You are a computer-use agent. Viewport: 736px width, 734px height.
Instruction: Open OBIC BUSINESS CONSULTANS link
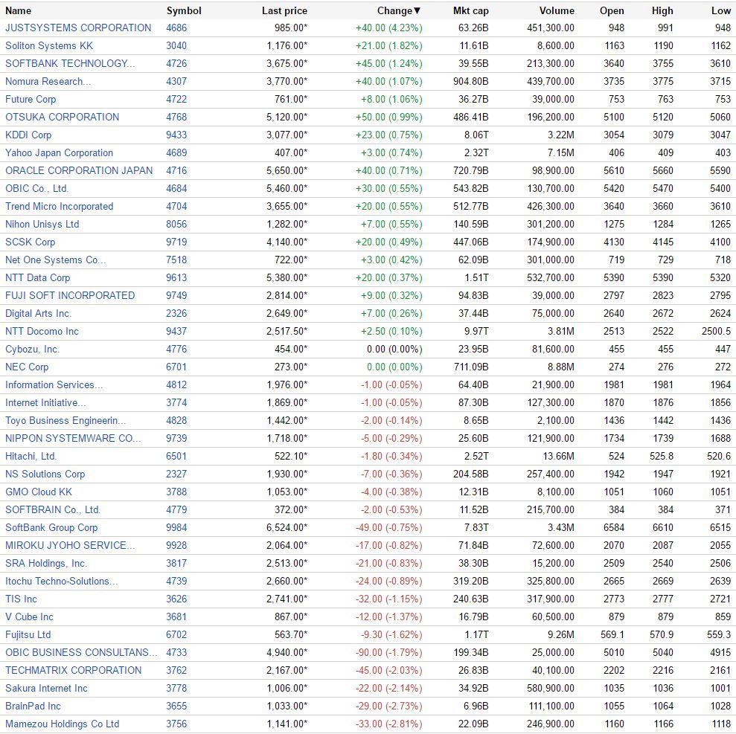[x=80, y=652]
